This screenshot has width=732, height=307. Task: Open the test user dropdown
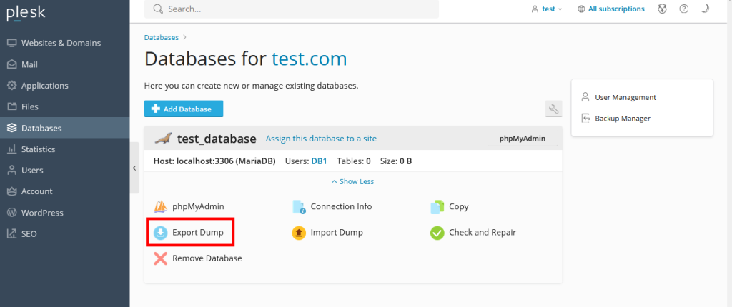click(547, 9)
